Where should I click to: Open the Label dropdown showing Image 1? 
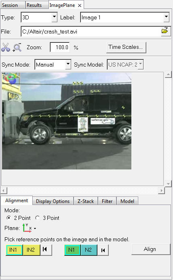[x=166, y=17]
